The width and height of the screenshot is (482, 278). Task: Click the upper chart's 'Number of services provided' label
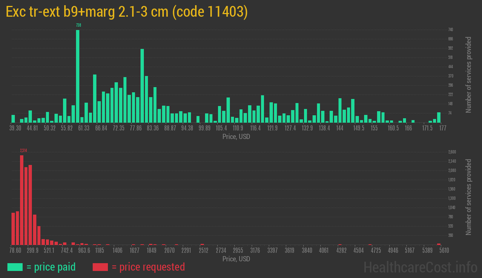click(x=469, y=75)
